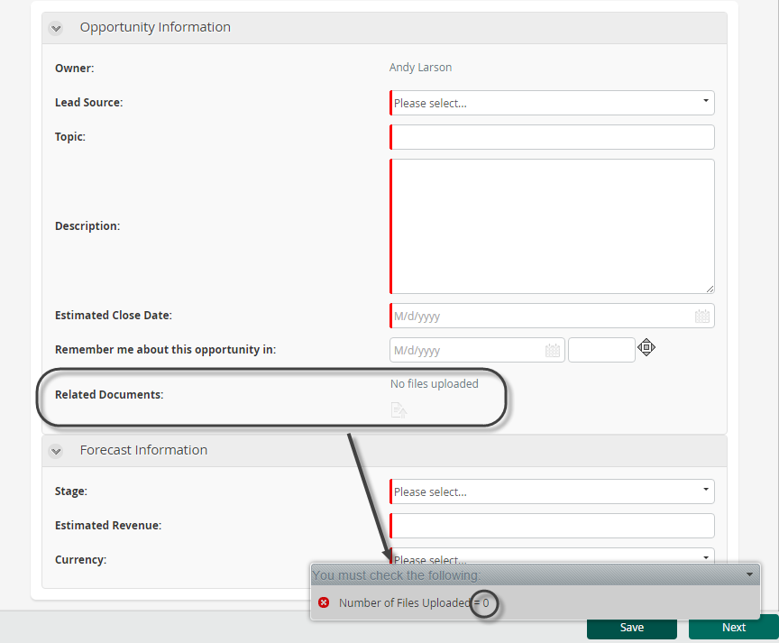Collapse the Forecast Information section chevron
779x643 pixels.
click(x=56, y=451)
